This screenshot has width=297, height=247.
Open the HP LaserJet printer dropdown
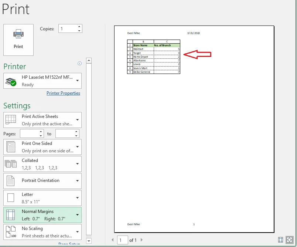pos(42,81)
